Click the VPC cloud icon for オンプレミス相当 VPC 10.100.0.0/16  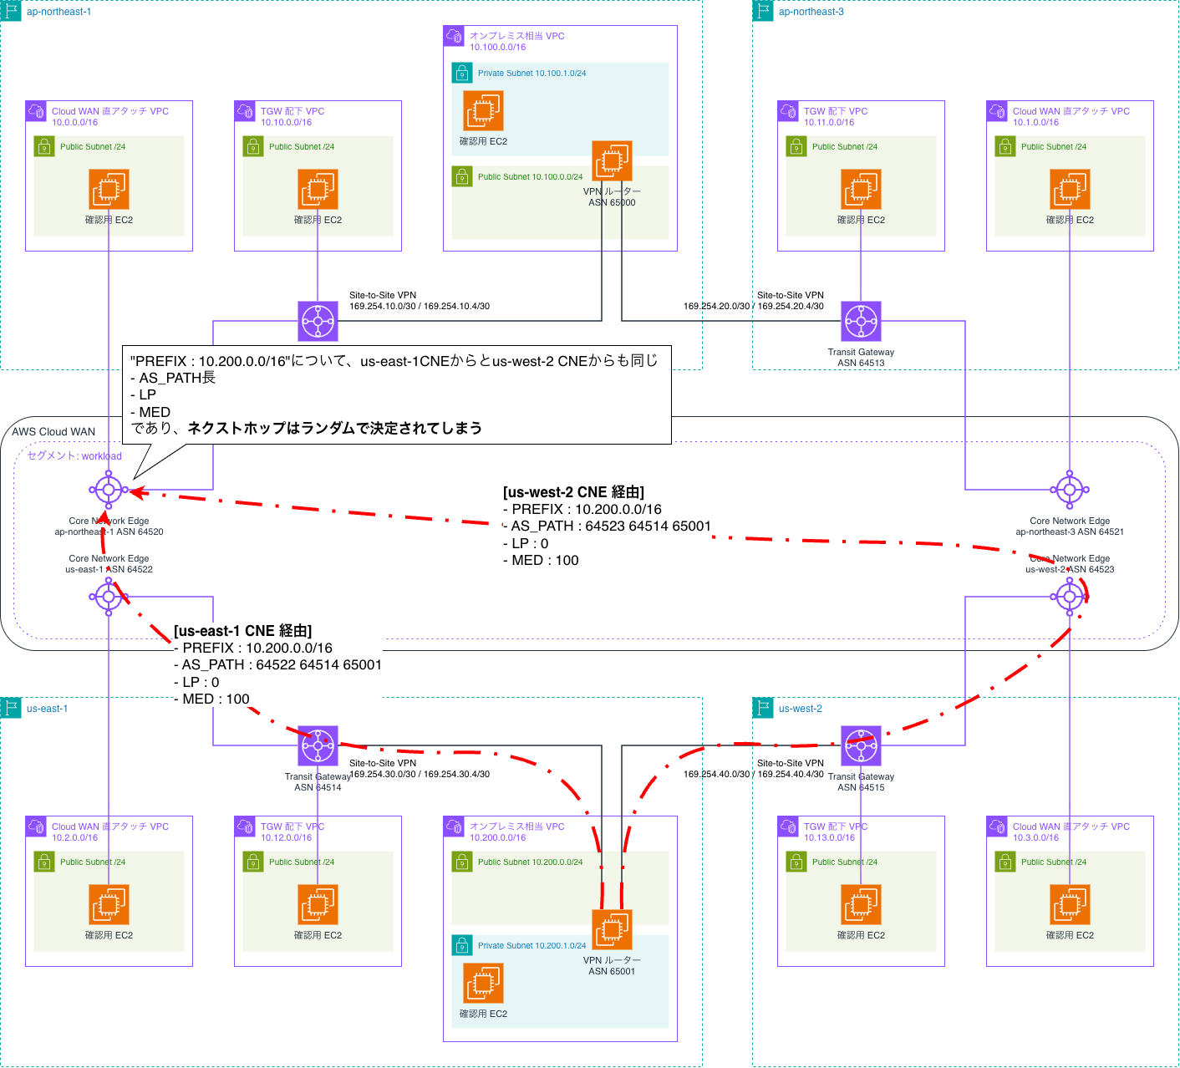pyautogui.click(x=454, y=36)
